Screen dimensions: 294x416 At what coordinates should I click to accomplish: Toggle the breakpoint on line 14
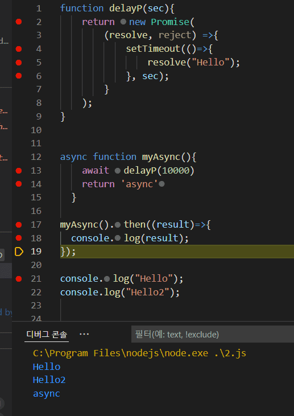click(x=19, y=184)
